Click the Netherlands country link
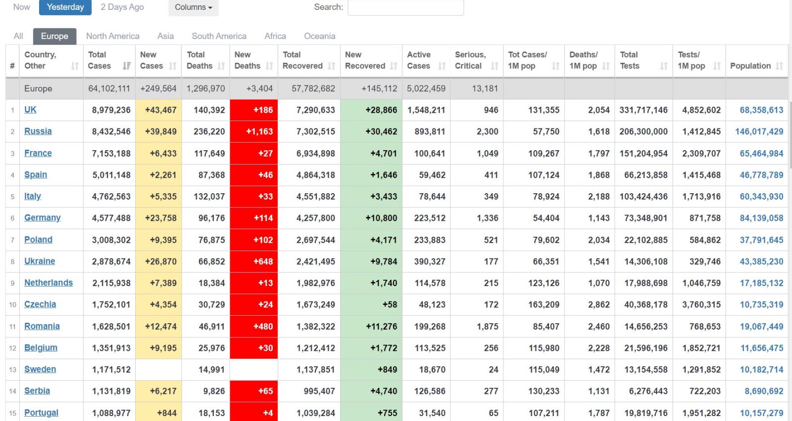The width and height of the screenshot is (792, 421). point(48,283)
